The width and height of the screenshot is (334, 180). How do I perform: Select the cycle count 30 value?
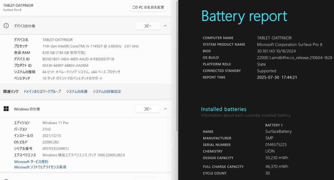(267, 173)
